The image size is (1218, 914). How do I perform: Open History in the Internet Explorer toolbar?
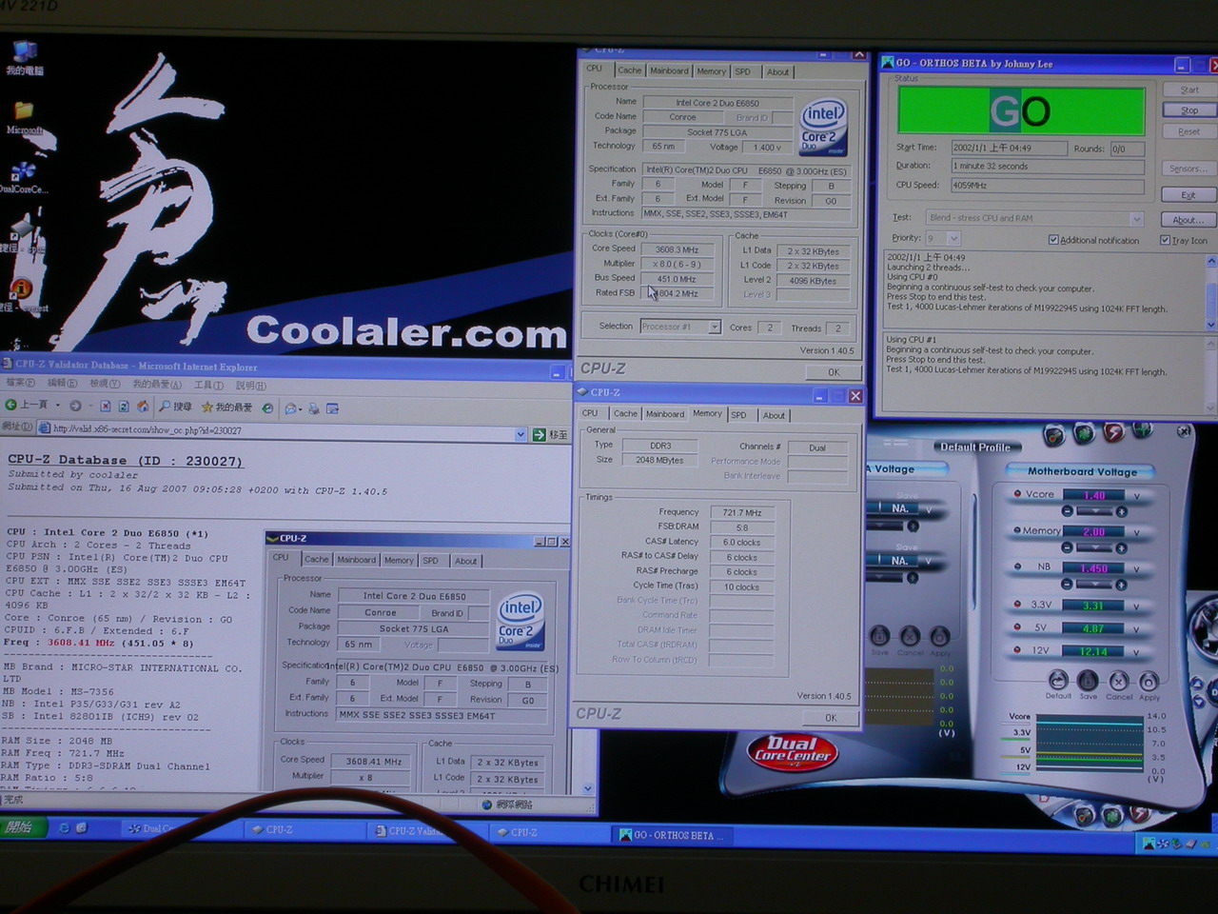pyautogui.click(x=268, y=407)
